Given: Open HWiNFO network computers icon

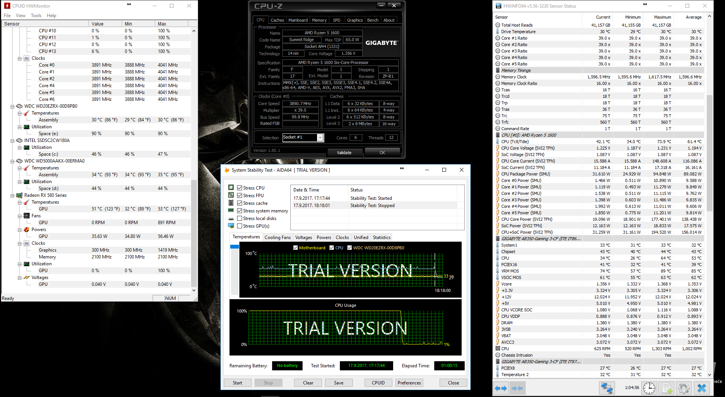Looking at the screenshot, I should pos(607,388).
